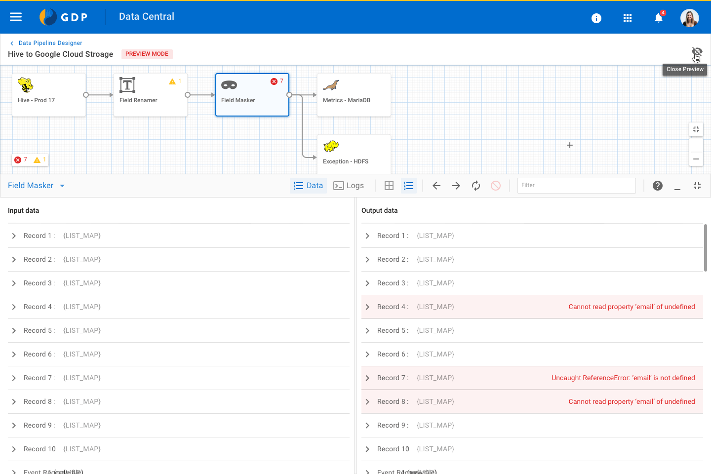Click the info icon in header
The width and height of the screenshot is (711, 474).
coord(596,18)
